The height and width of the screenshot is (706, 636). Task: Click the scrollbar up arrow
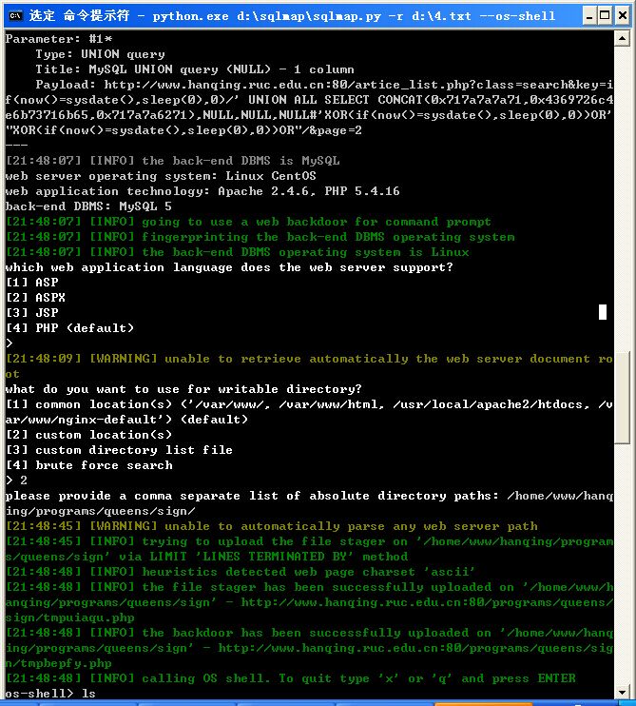point(622,39)
